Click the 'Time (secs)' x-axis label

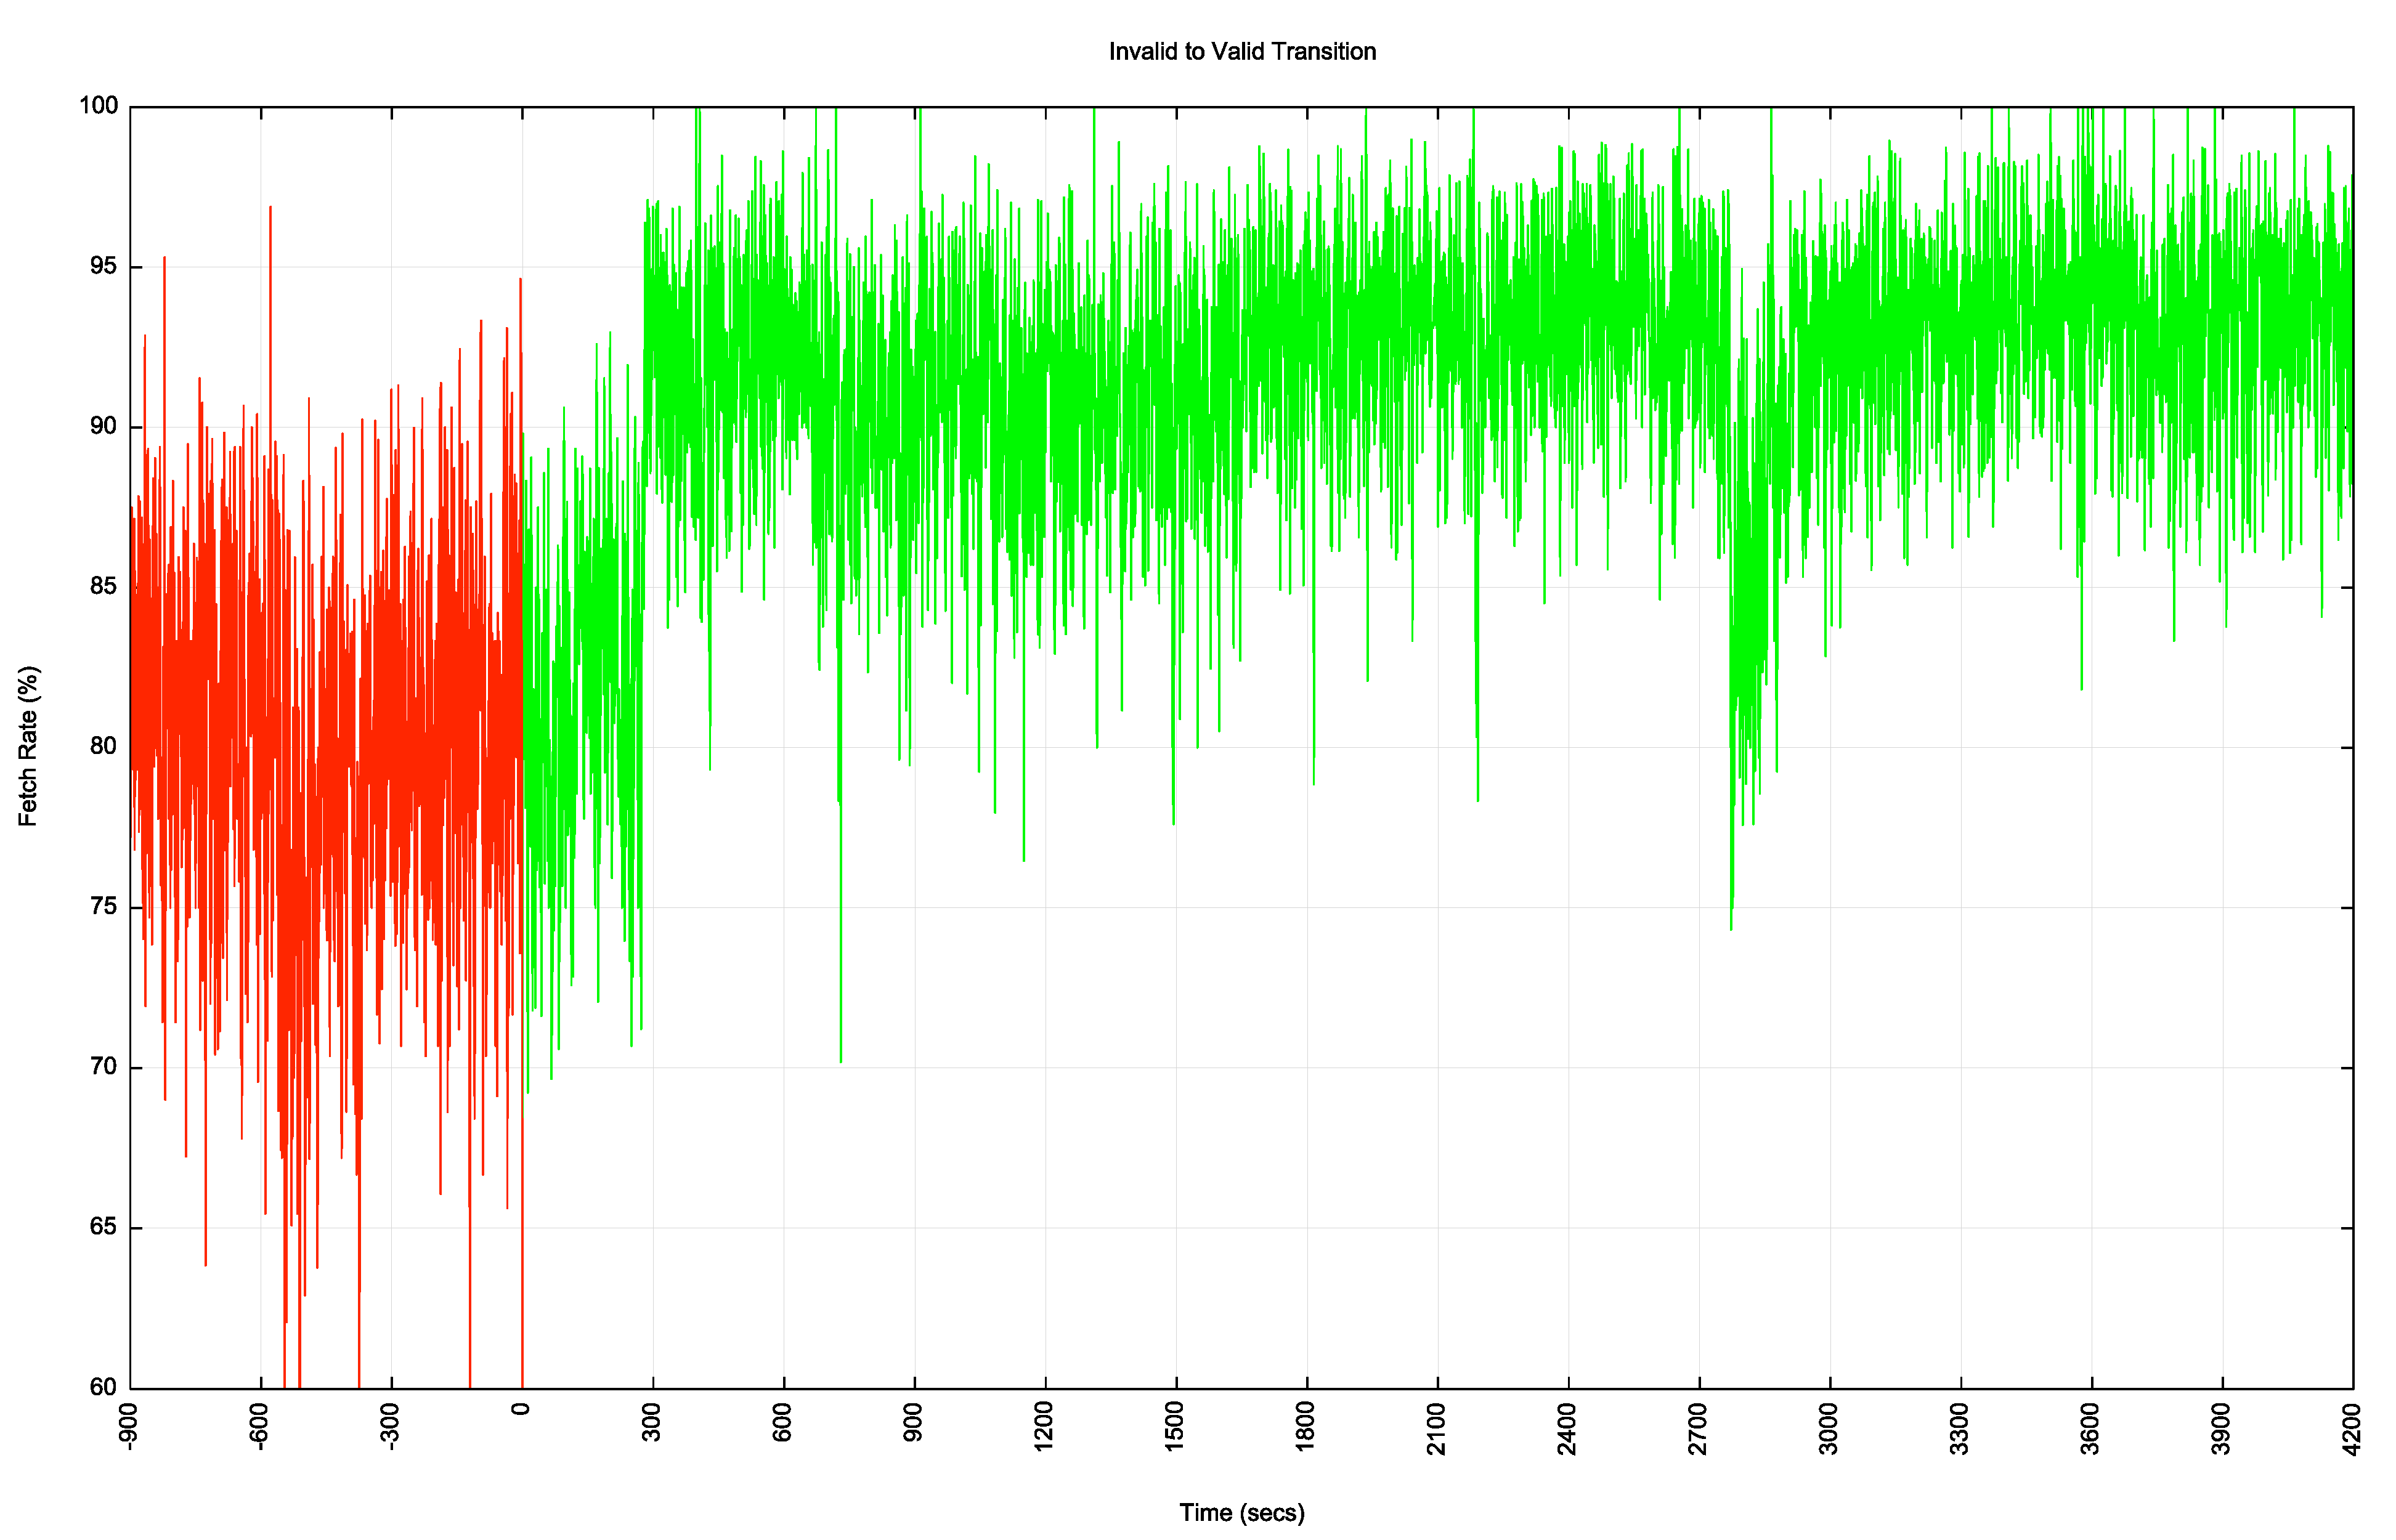pyautogui.click(x=1241, y=1512)
